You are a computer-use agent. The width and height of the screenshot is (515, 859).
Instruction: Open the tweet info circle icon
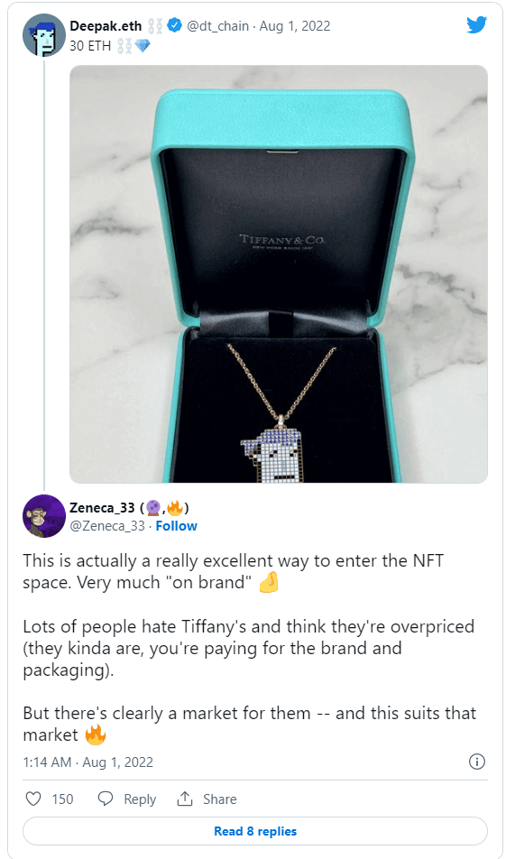click(x=477, y=762)
